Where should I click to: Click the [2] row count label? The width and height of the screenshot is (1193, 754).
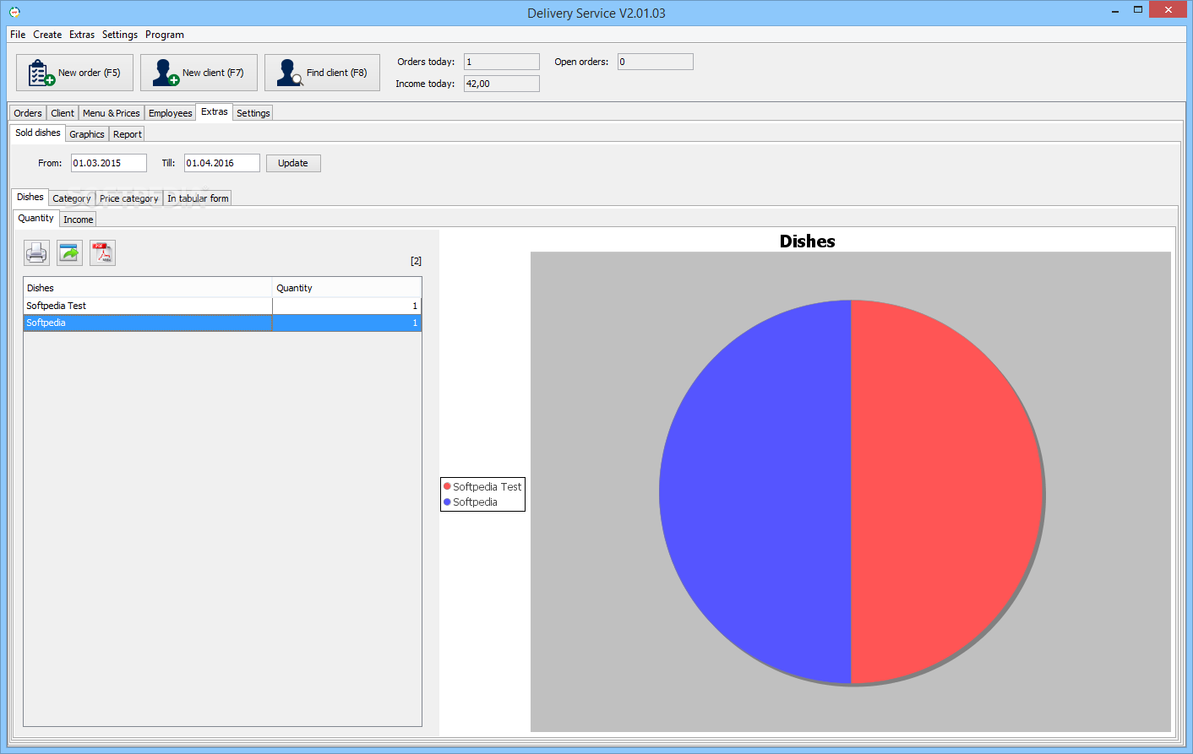coord(416,261)
